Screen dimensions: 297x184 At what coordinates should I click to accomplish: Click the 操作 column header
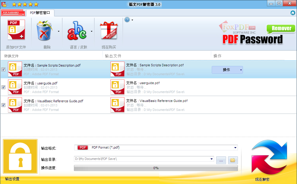click(x=217, y=56)
